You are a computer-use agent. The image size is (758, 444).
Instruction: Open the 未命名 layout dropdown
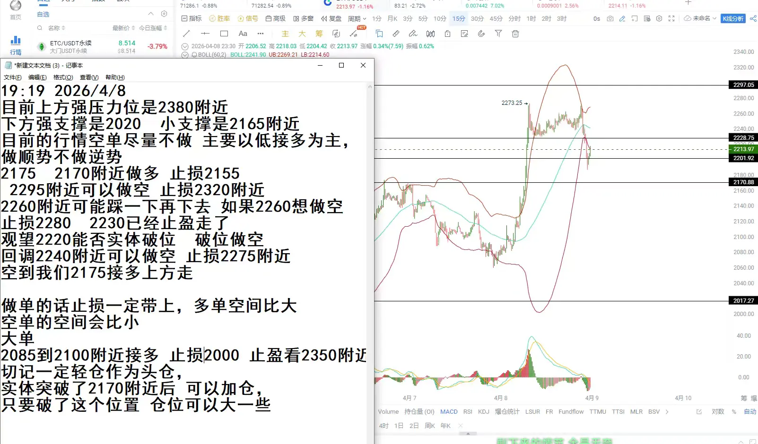[700, 18]
